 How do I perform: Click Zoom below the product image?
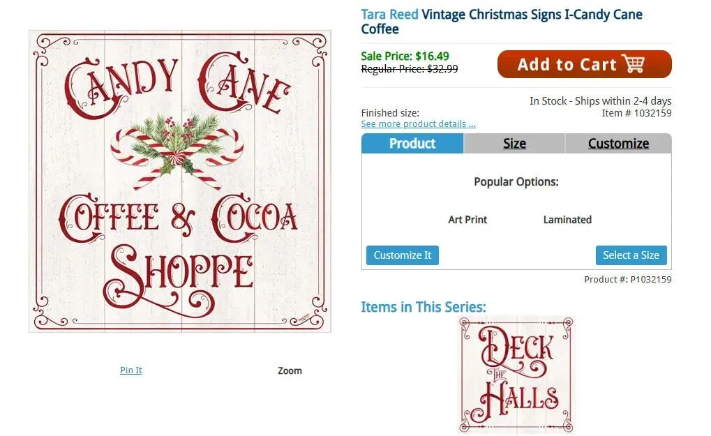(290, 371)
